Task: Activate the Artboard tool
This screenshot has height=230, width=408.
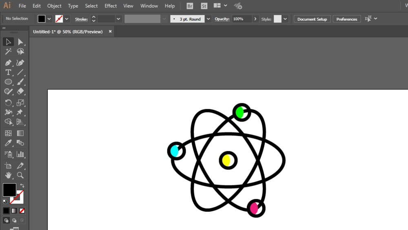Action: [8, 166]
